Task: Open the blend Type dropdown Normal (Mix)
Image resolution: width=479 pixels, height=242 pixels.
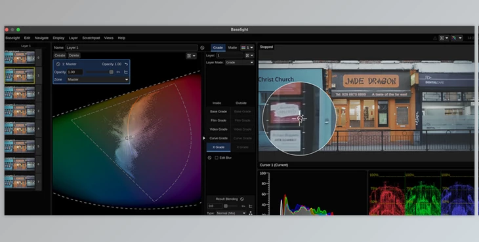Action: [x=231, y=213]
